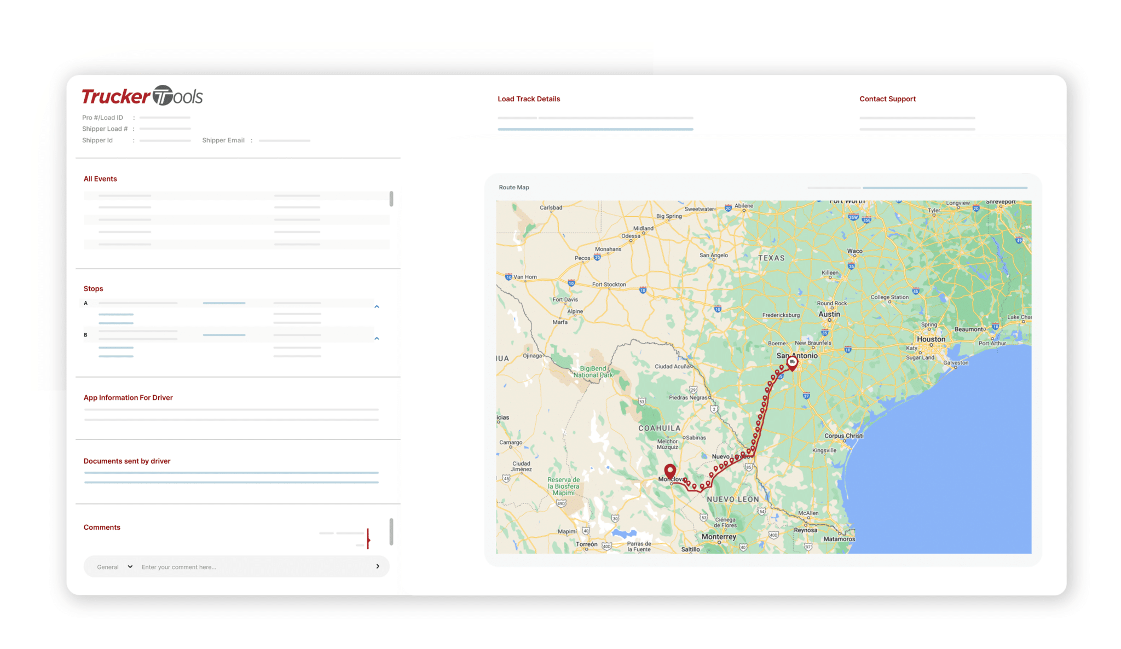Click the arrow icon to submit a comment
Viewport: 1121px width, 649px height.
pos(378,566)
